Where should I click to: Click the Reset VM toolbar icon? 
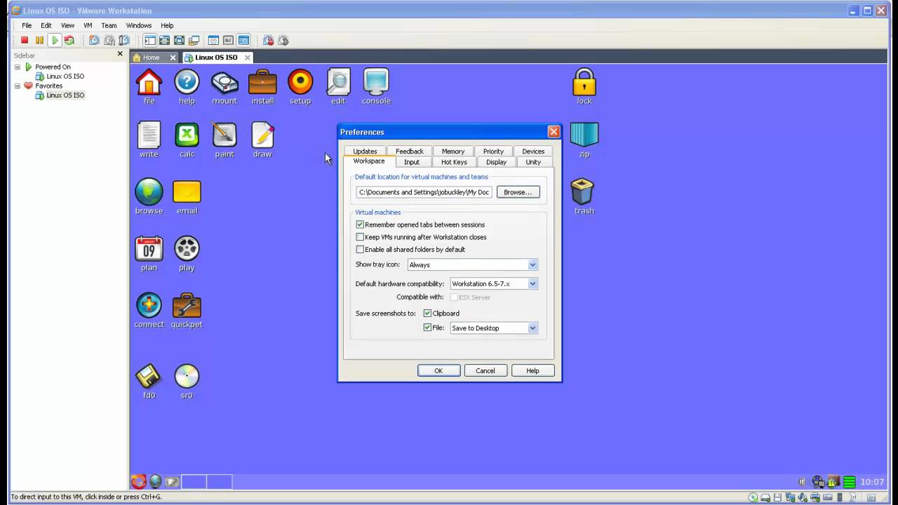point(69,40)
